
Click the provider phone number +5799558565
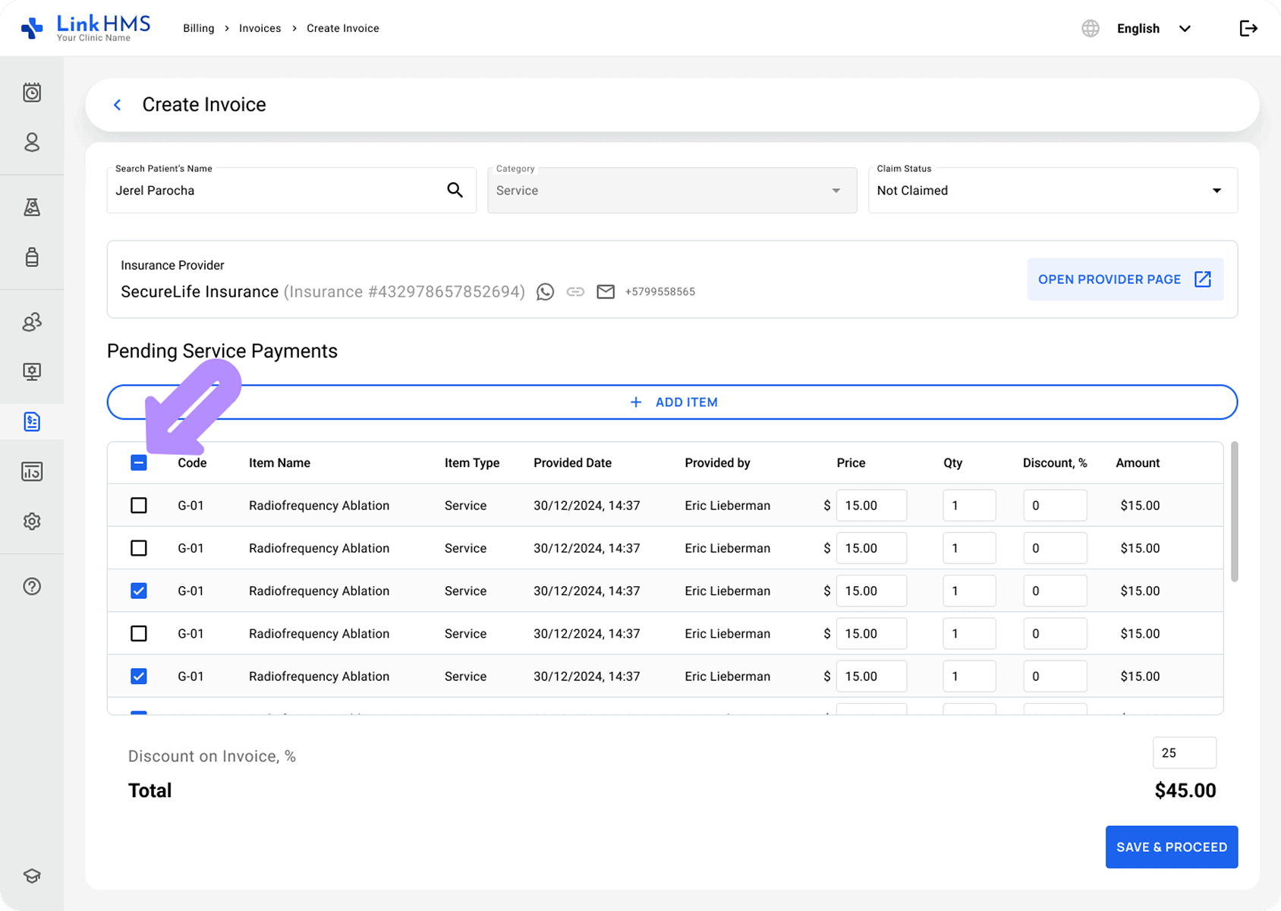(x=659, y=292)
